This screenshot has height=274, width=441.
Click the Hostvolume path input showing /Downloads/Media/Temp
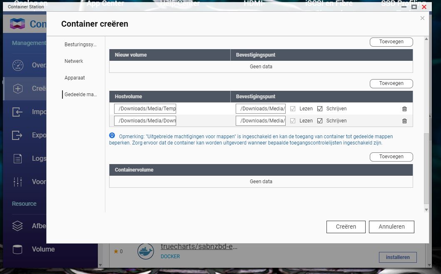pyautogui.click(x=145, y=109)
